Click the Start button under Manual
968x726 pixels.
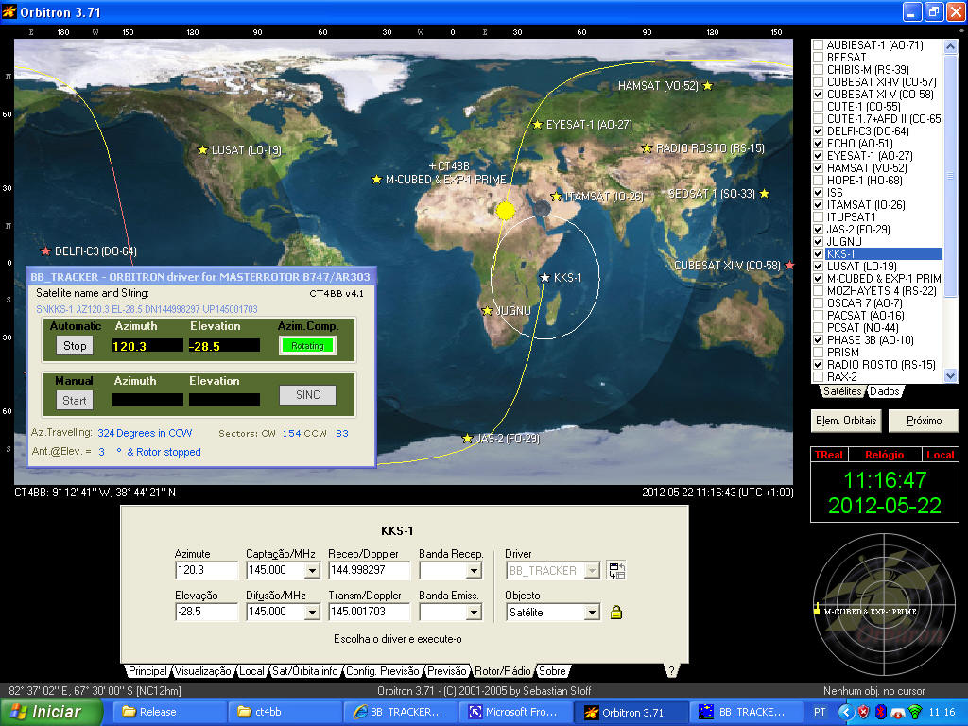click(75, 401)
